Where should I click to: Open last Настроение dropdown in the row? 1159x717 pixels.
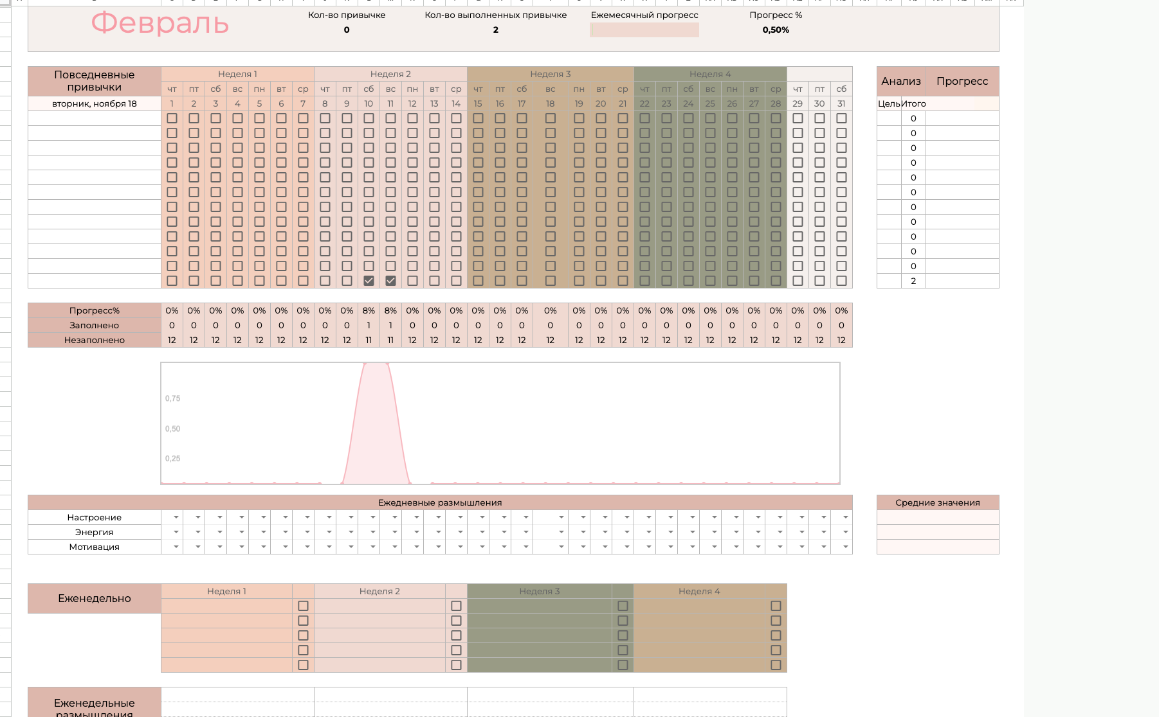coord(845,517)
